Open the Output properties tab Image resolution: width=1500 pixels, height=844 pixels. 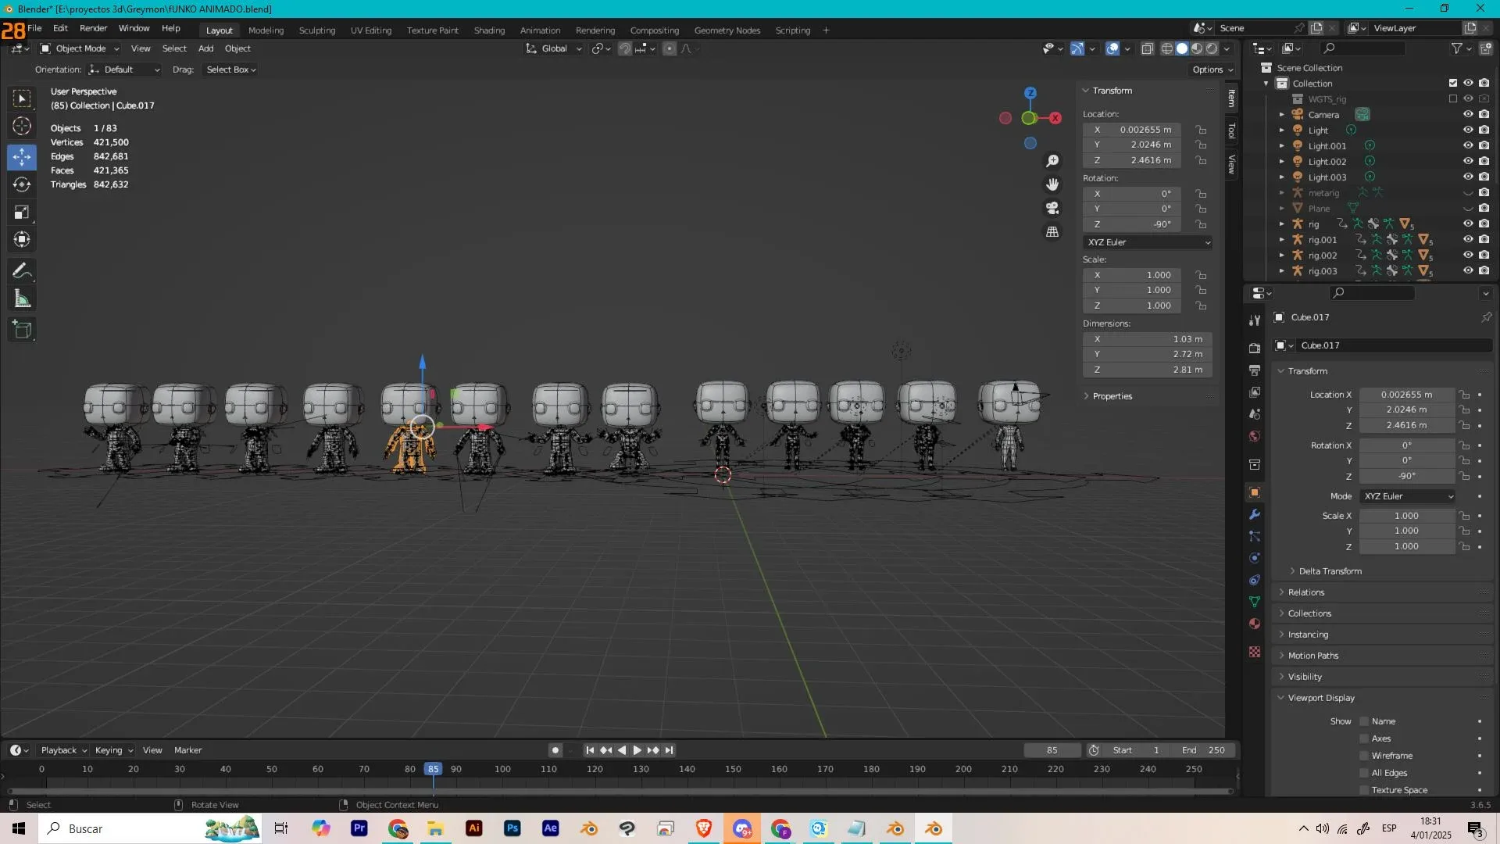pyautogui.click(x=1255, y=370)
